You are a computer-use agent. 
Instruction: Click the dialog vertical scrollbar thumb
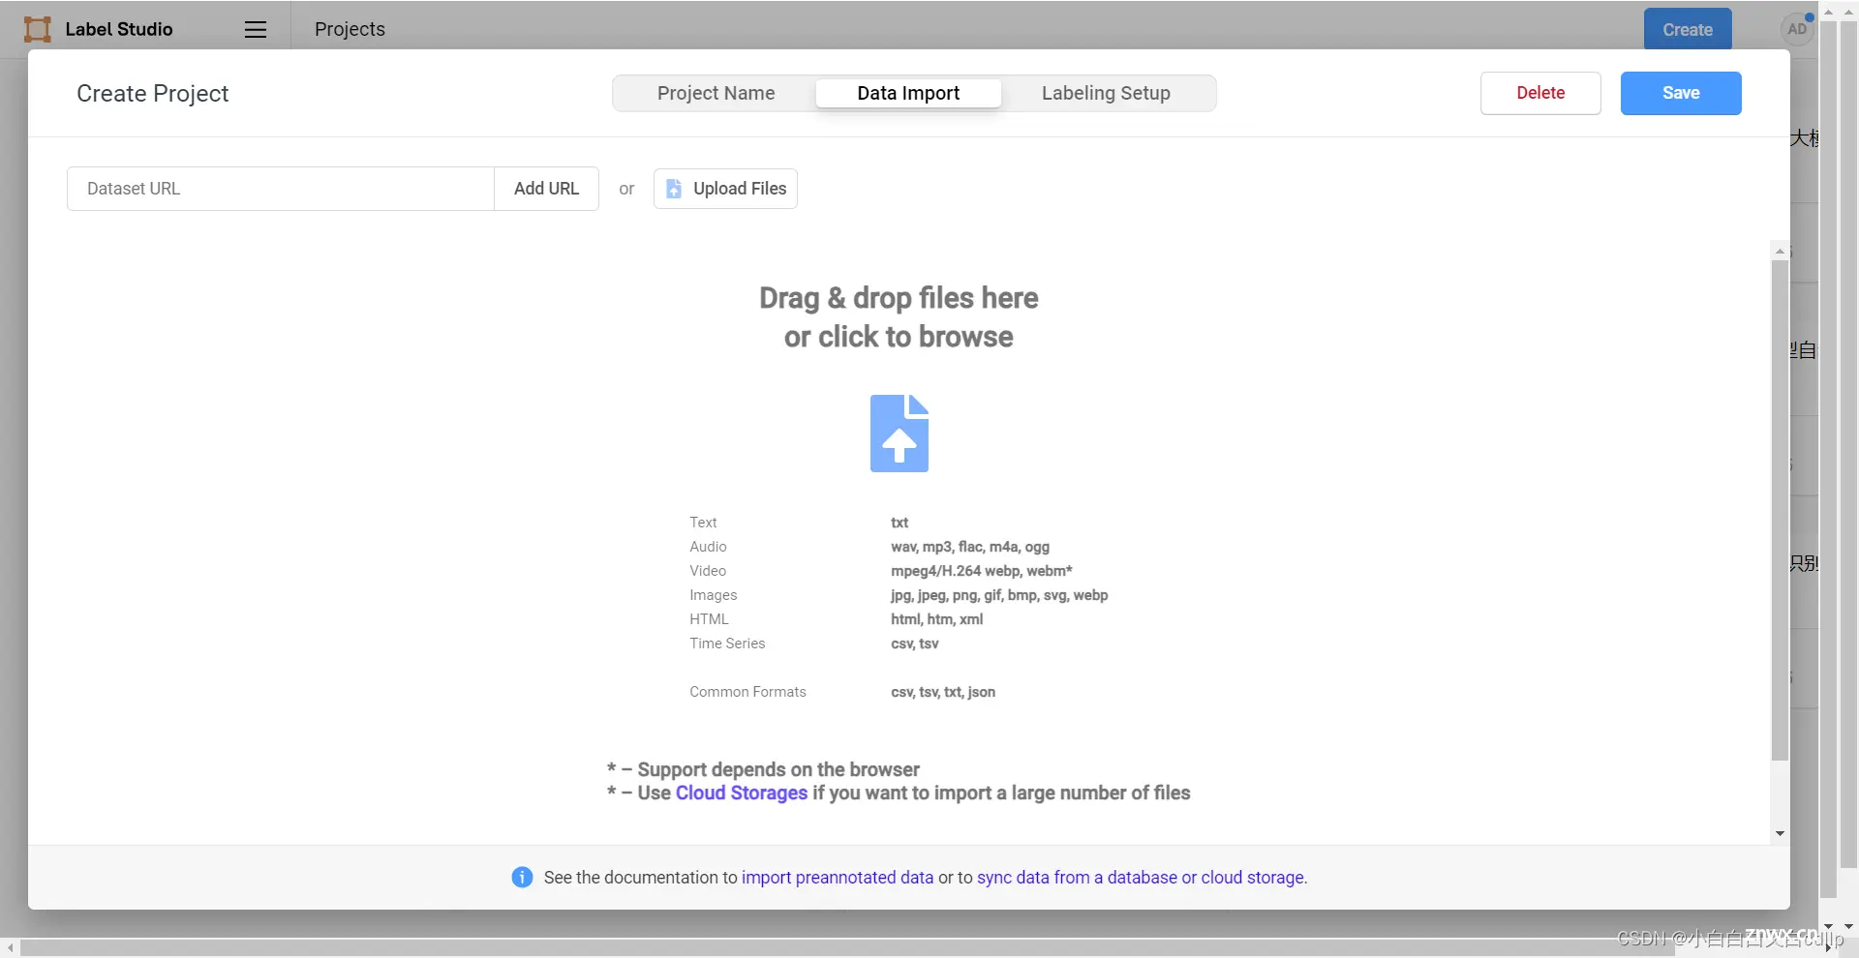1780,511
